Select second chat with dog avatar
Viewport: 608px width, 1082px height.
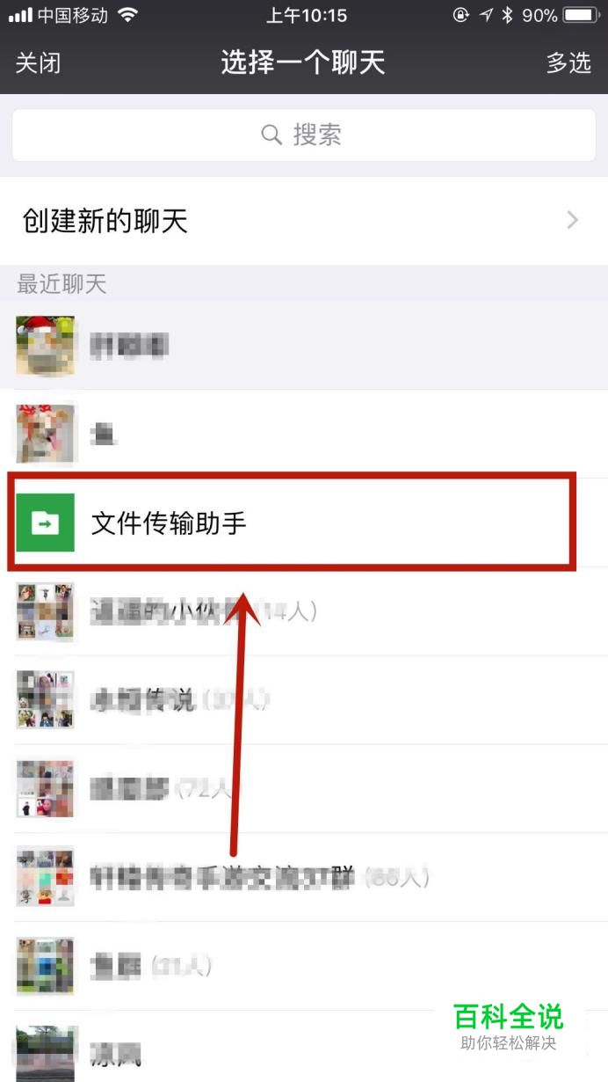[x=304, y=435]
